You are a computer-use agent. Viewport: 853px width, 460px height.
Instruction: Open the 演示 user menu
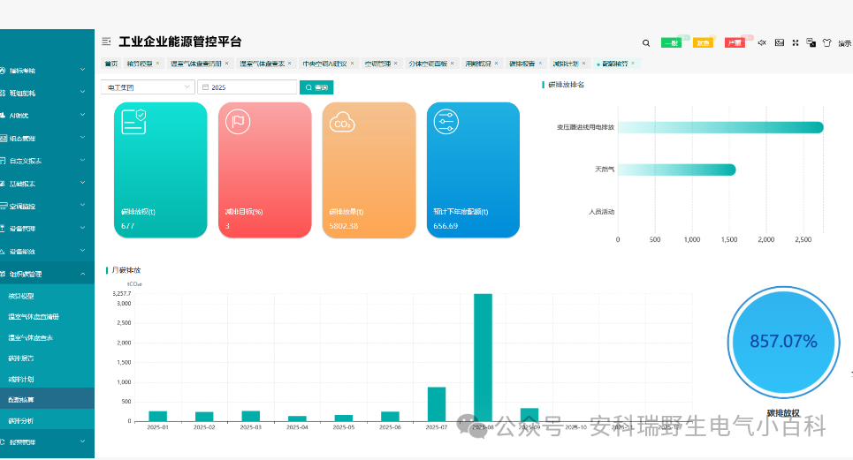[x=845, y=43]
